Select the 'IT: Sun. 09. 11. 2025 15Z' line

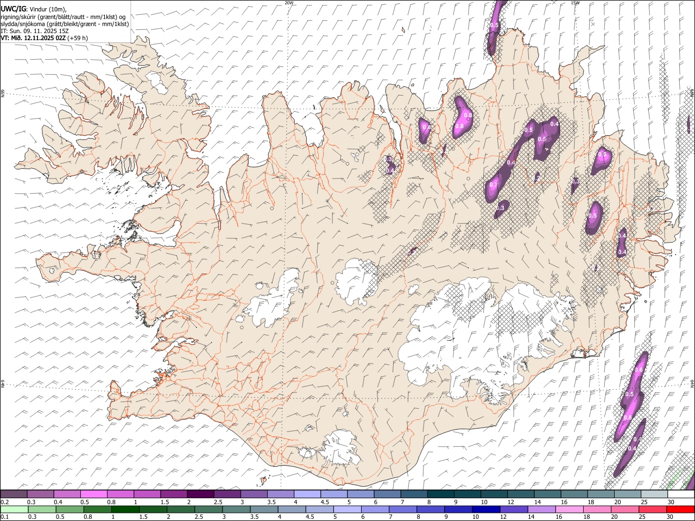35,31
